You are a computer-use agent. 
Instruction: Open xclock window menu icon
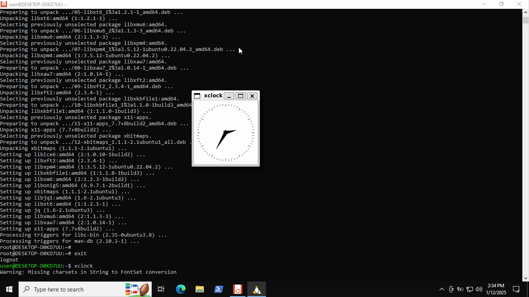pyautogui.click(x=197, y=96)
